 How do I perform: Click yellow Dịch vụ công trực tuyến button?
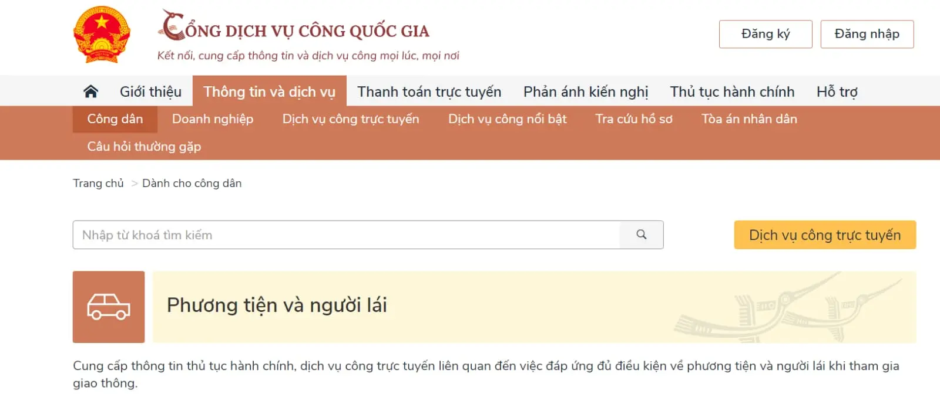[x=825, y=235]
